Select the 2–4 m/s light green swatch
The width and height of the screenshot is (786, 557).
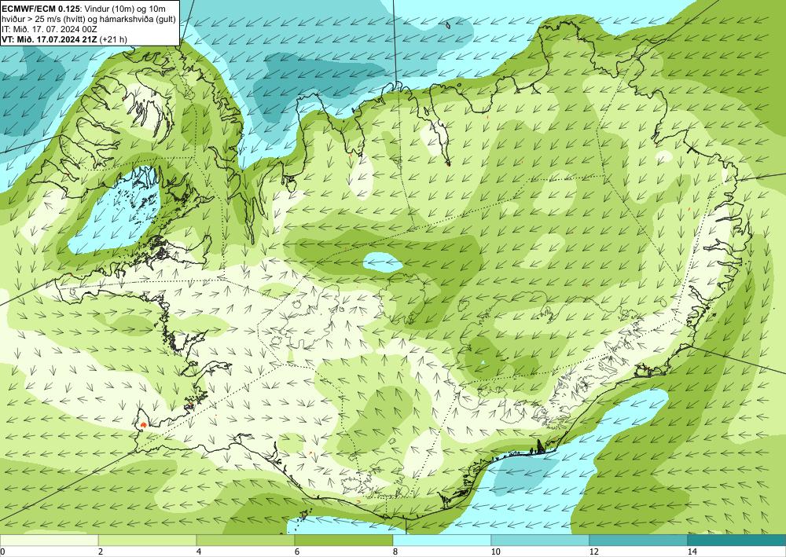pyautogui.click(x=148, y=540)
